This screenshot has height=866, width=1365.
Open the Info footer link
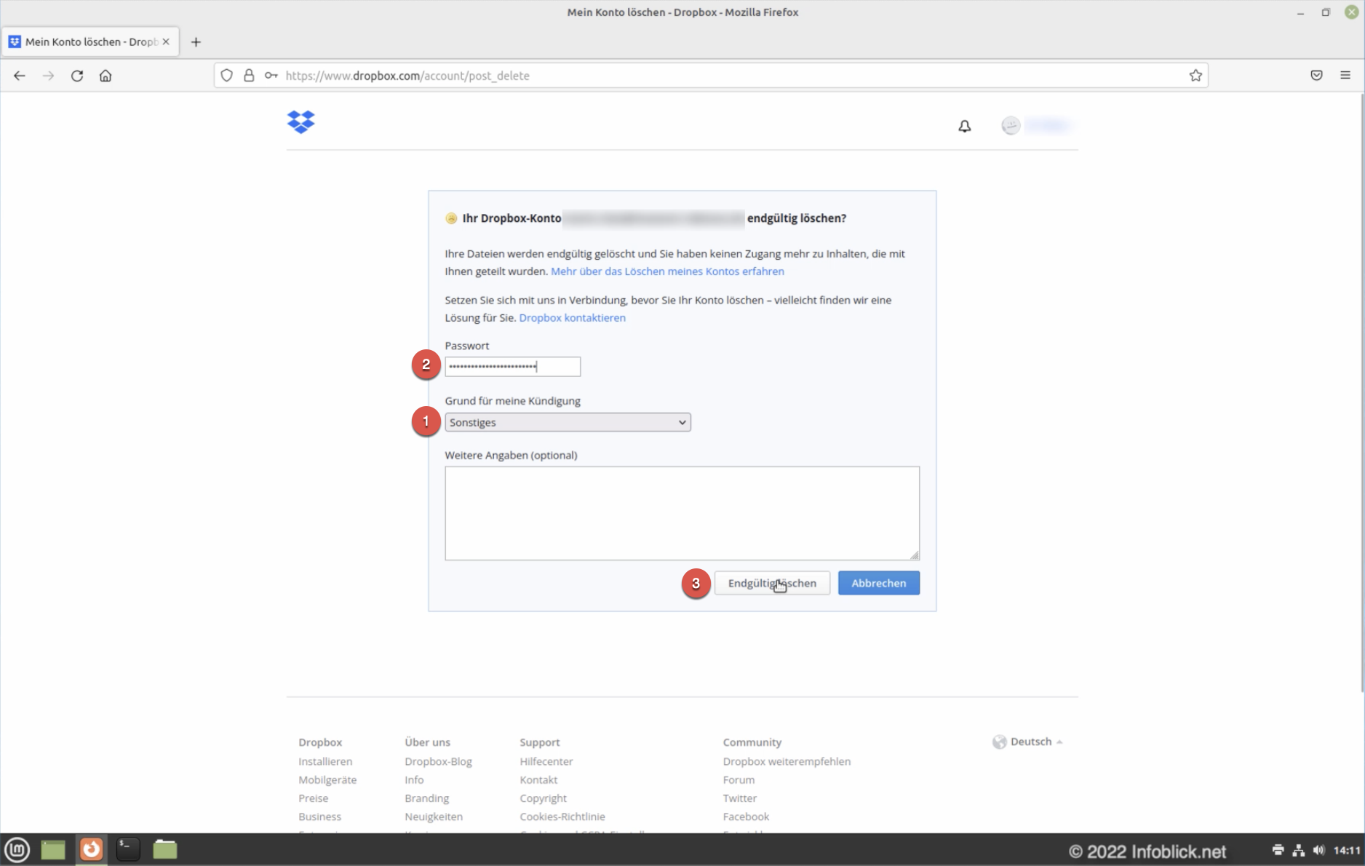414,779
